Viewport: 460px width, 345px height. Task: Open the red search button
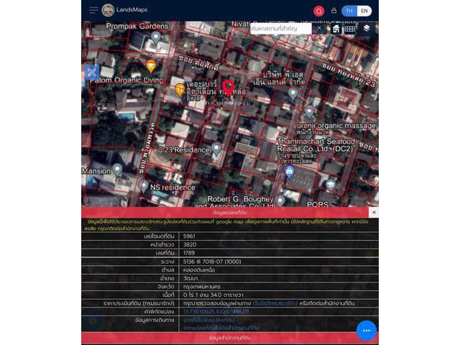319,11
